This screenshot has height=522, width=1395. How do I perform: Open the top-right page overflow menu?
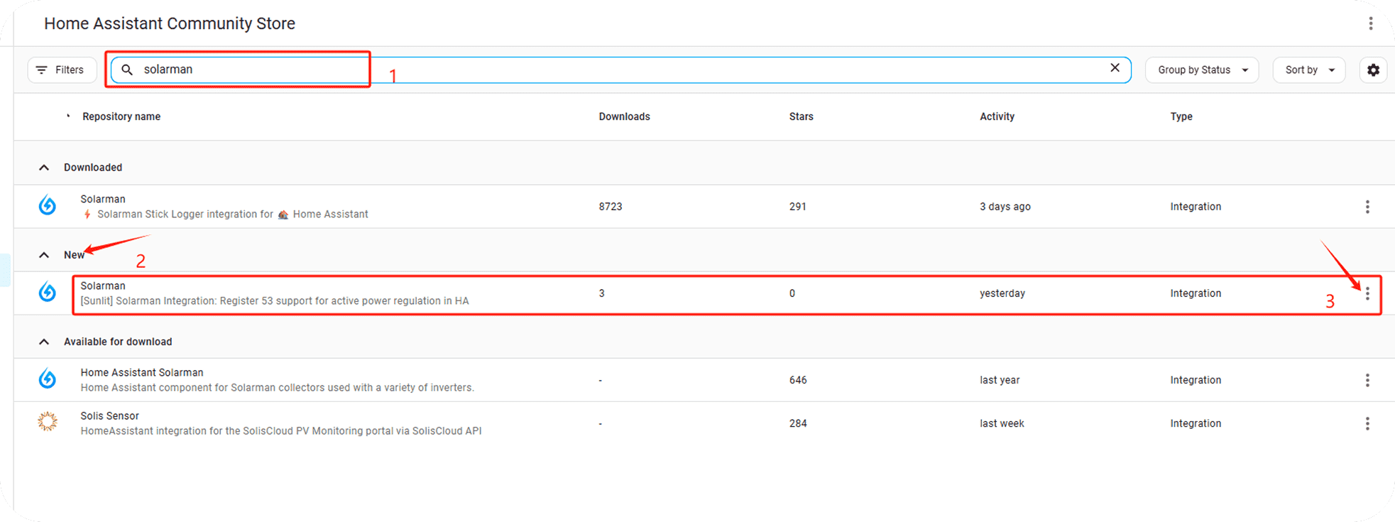pos(1370,23)
